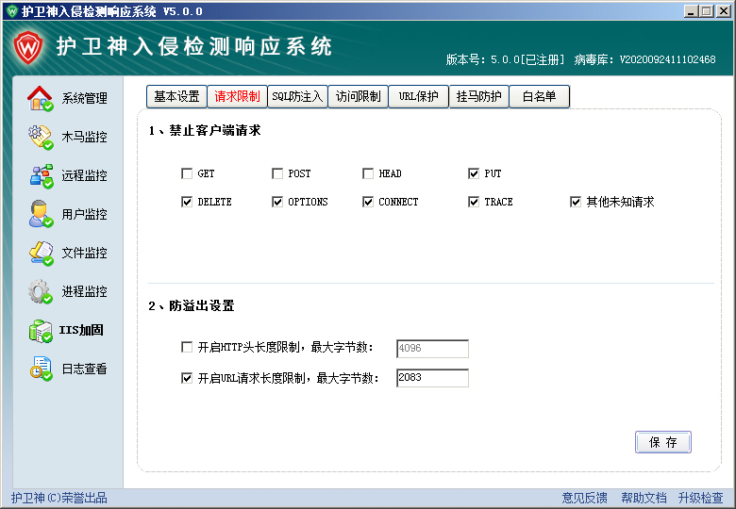This screenshot has width=736, height=509.
Task: Open the 远程监控 network icon
Action: tap(40, 175)
